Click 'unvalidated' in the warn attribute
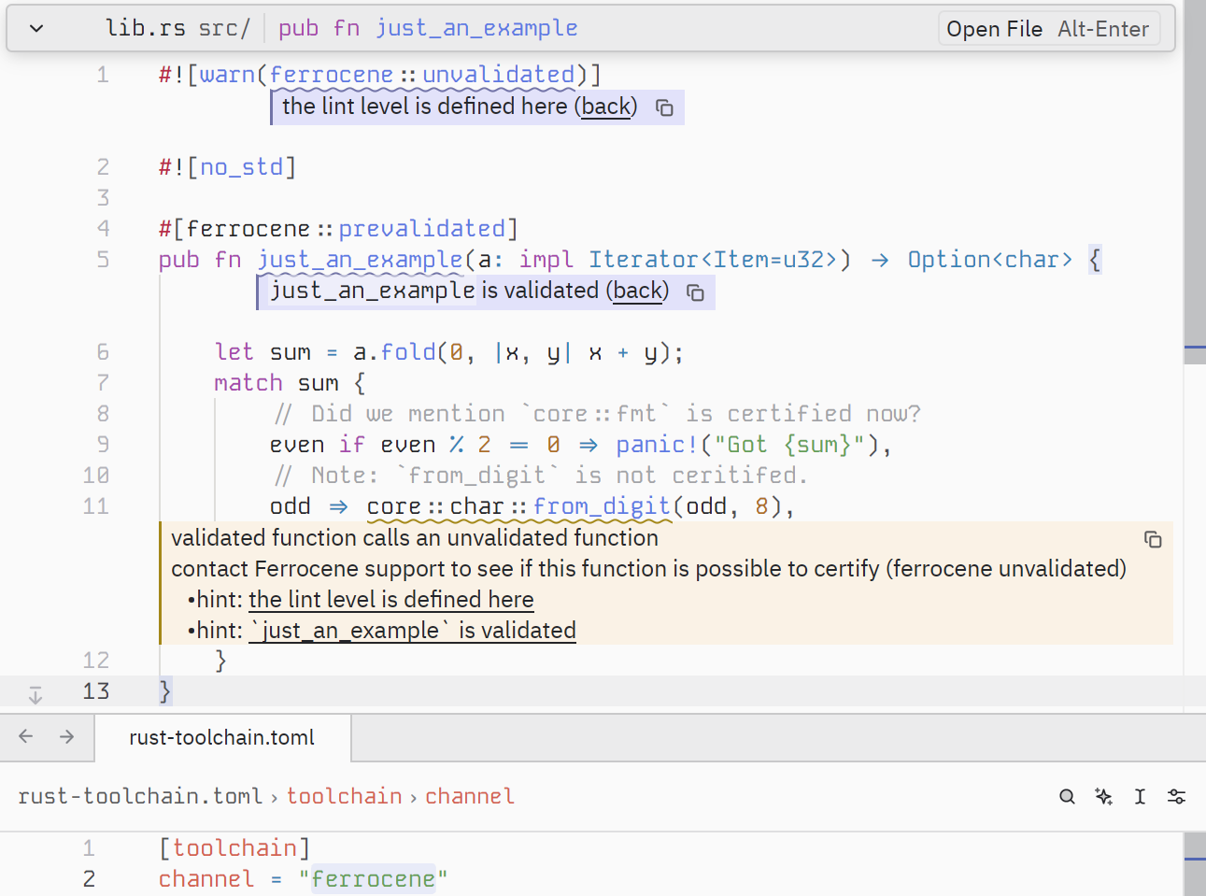Viewport: 1206px width, 896px height. coord(499,75)
